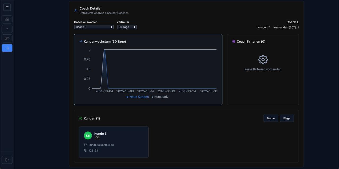
Task: Click the Kunden: 1 stat text
Action: pos(264,28)
